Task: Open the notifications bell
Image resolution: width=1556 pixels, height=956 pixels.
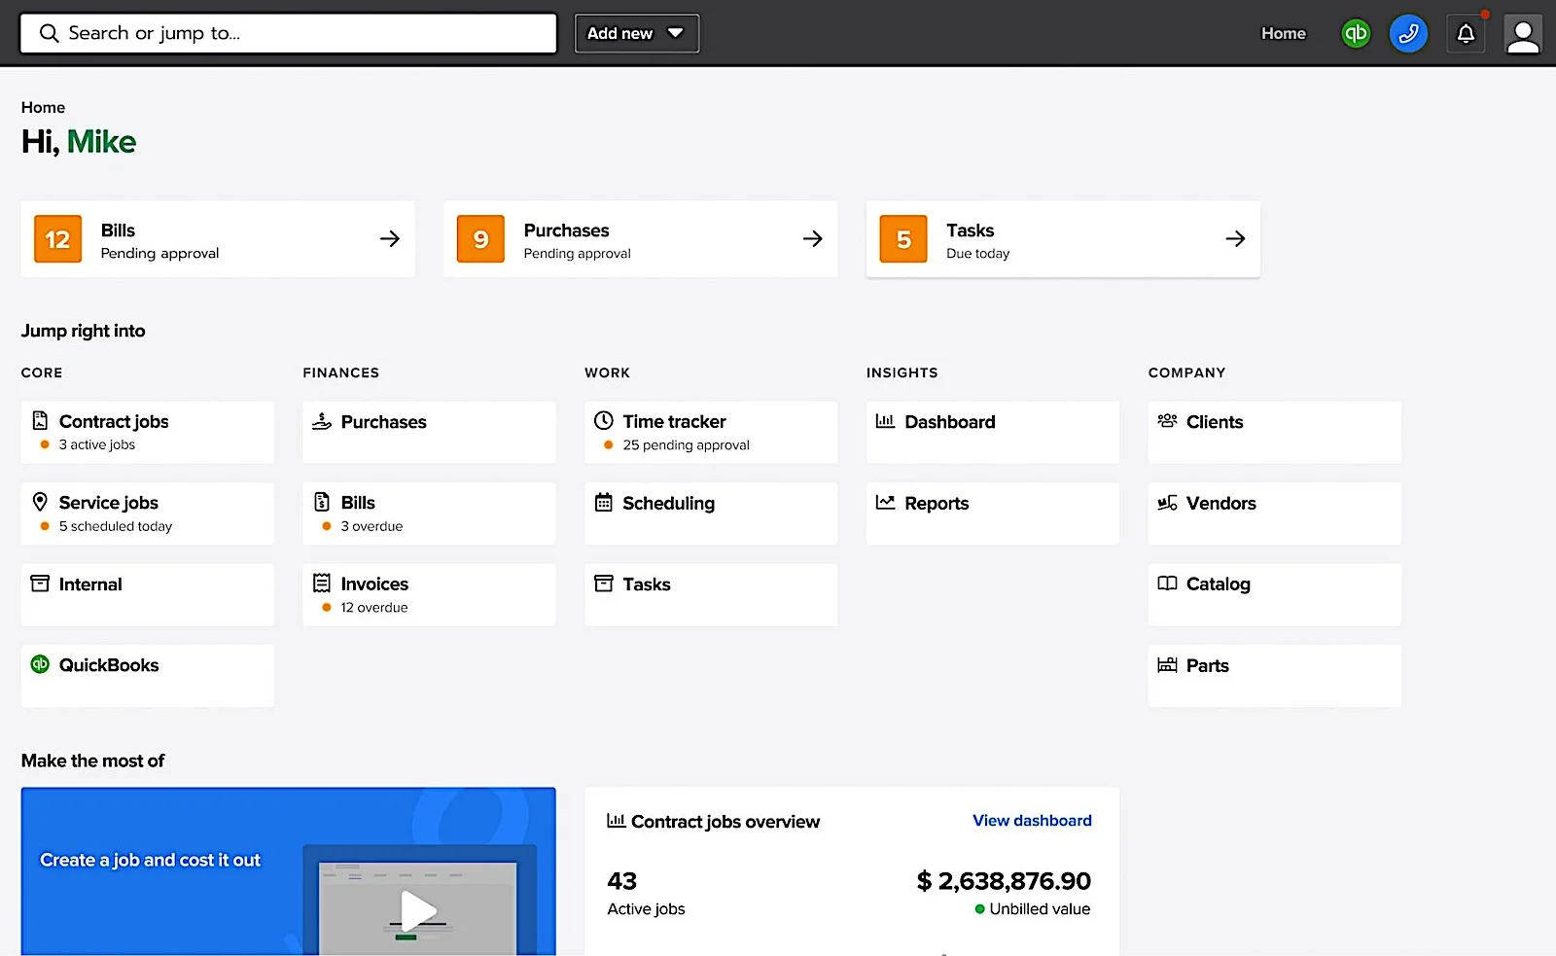Action: pos(1466,34)
